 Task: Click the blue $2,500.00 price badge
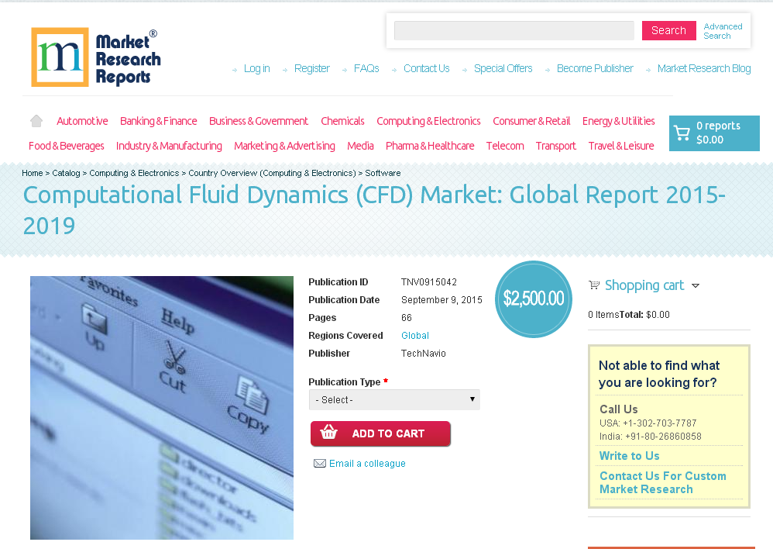click(x=533, y=299)
